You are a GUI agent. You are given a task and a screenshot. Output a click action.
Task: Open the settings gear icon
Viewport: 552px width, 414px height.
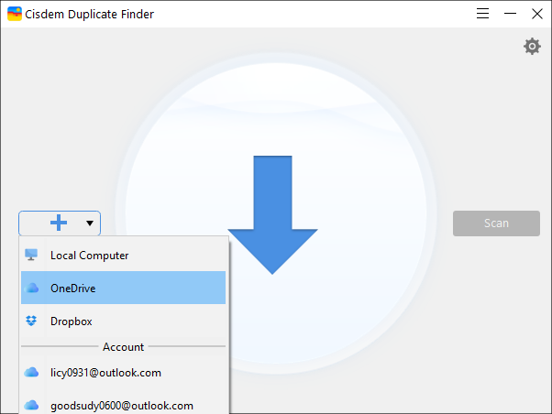pyautogui.click(x=532, y=47)
